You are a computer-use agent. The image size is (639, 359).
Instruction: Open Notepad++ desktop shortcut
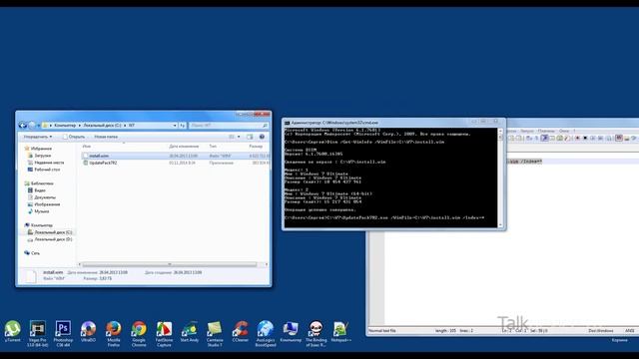pyautogui.click(x=341, y=332)
